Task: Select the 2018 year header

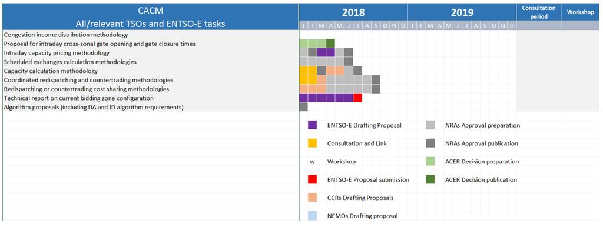Action: coord(353,12)
